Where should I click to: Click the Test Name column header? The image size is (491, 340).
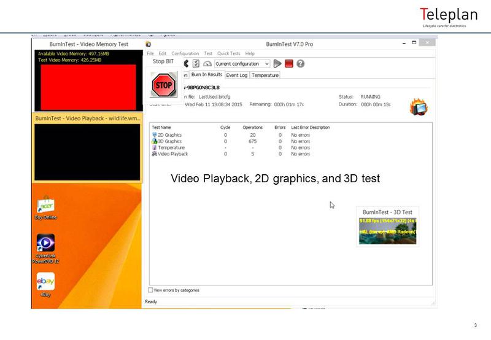161,128
